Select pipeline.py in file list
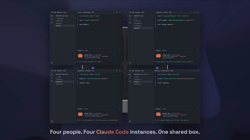Viewport: 250px width, 140px height. (65, 82)
